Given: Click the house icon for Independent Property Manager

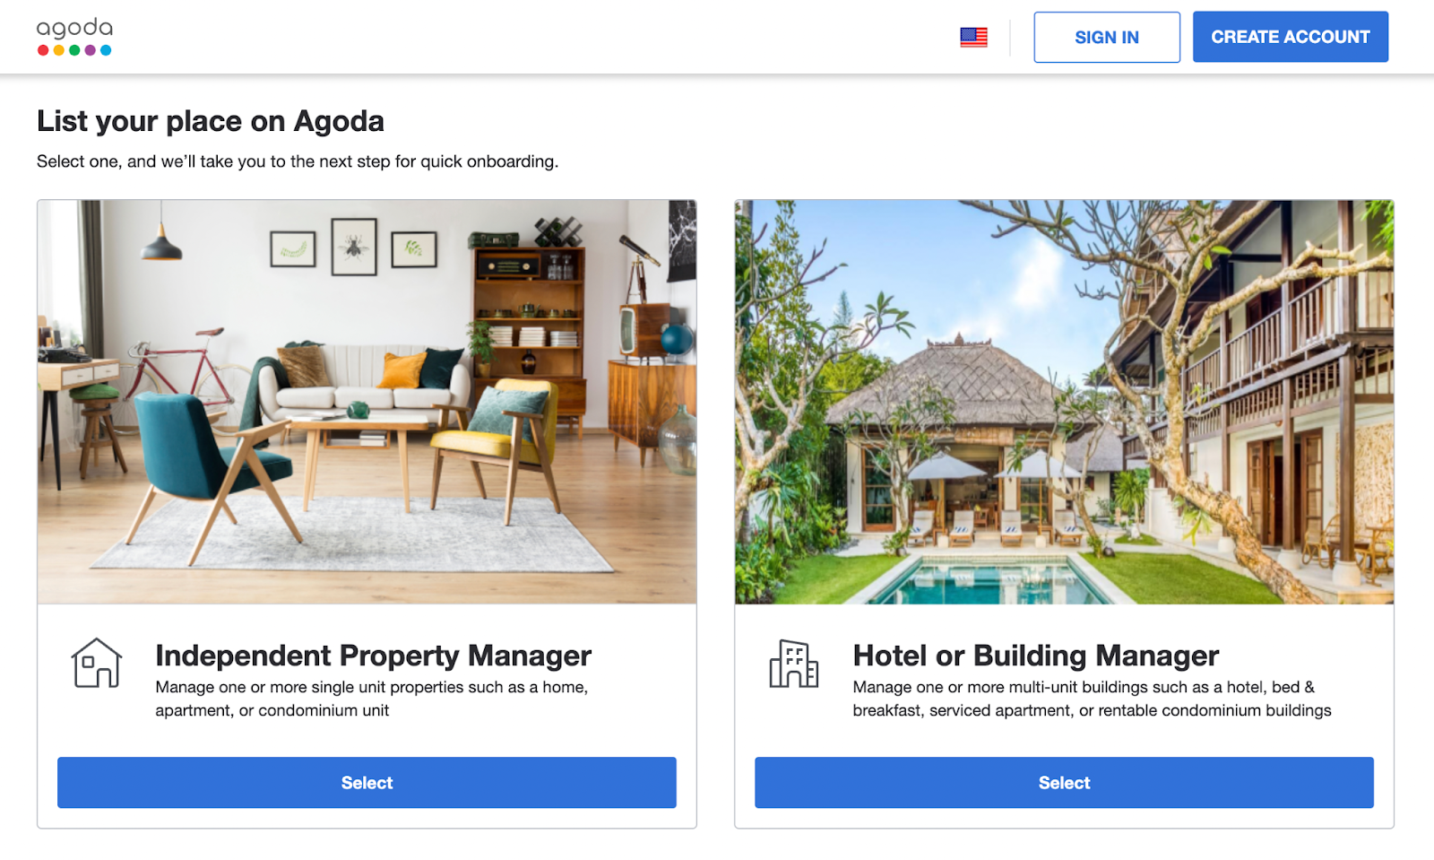Looking at the screenshot, I should point(97,663).
